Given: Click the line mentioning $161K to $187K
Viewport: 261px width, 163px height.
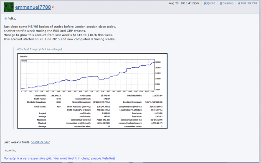Looking at the screenshot, I should [58, 35].
